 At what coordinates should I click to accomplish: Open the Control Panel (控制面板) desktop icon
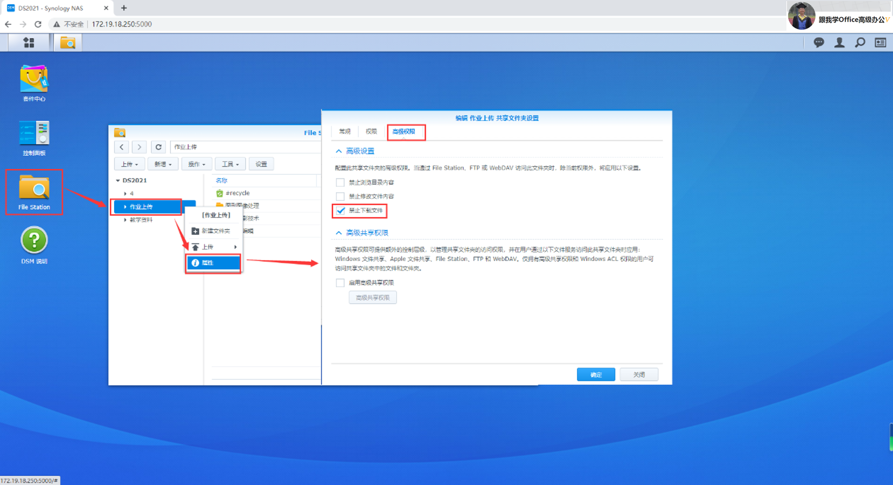pyautogui.click(x=34, y=138)
